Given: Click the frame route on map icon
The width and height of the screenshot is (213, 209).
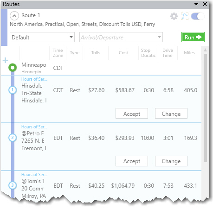Looking at the screenshot, I should coord(185,16).
